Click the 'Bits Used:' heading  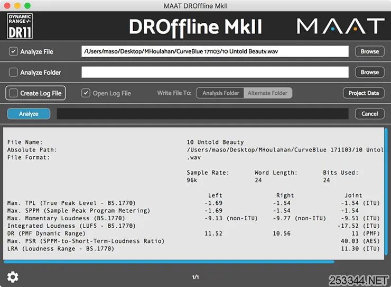(x=340, y=173)
